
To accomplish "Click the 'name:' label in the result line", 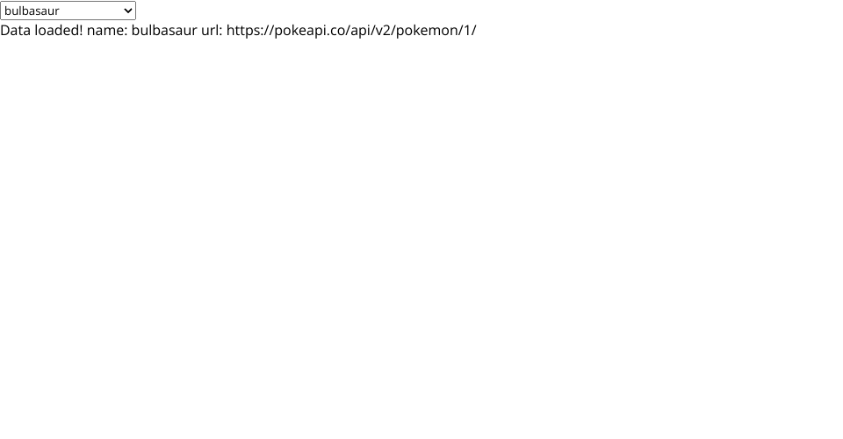I will [x=107, y=31].
